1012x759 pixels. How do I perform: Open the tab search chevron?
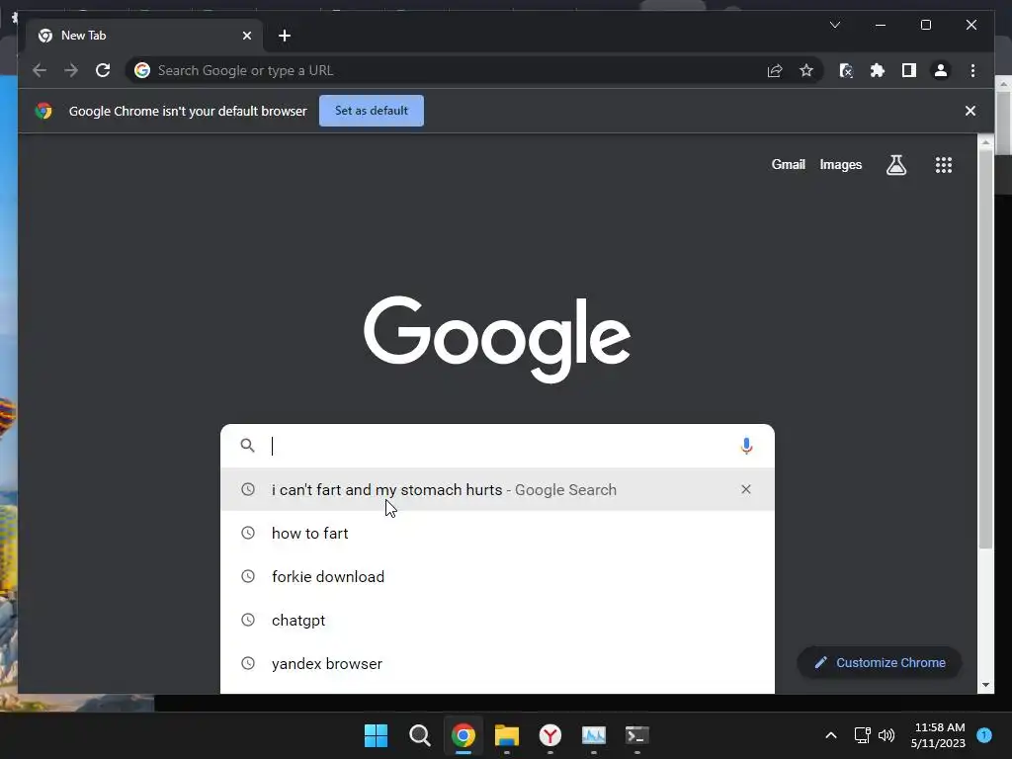pos(834,25)
